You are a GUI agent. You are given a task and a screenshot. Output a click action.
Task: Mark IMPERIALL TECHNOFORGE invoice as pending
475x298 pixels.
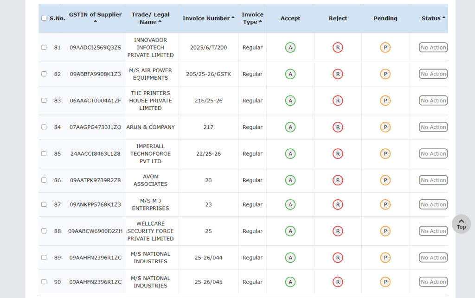(x=385, y=154)
